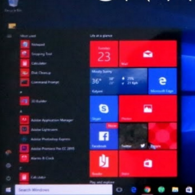Click the "#" section header in app list
The image size is (195, 195).
(x=21, y=93)
